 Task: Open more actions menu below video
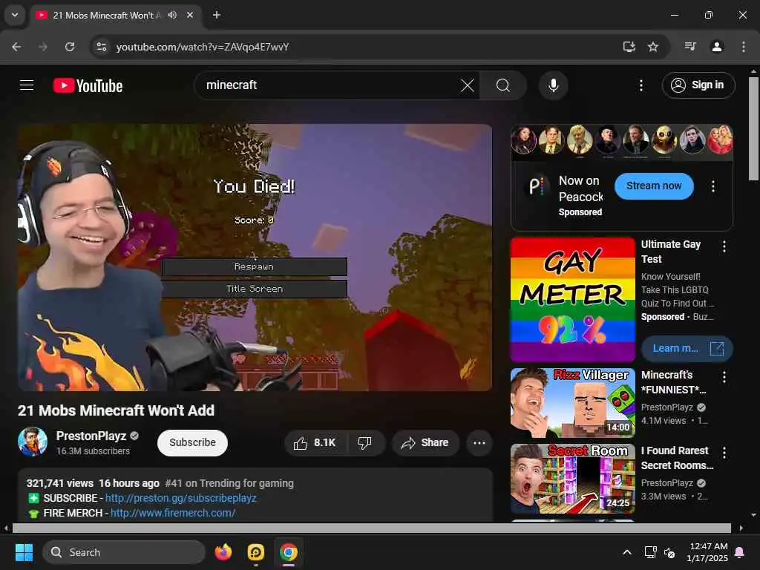(479, 442)
